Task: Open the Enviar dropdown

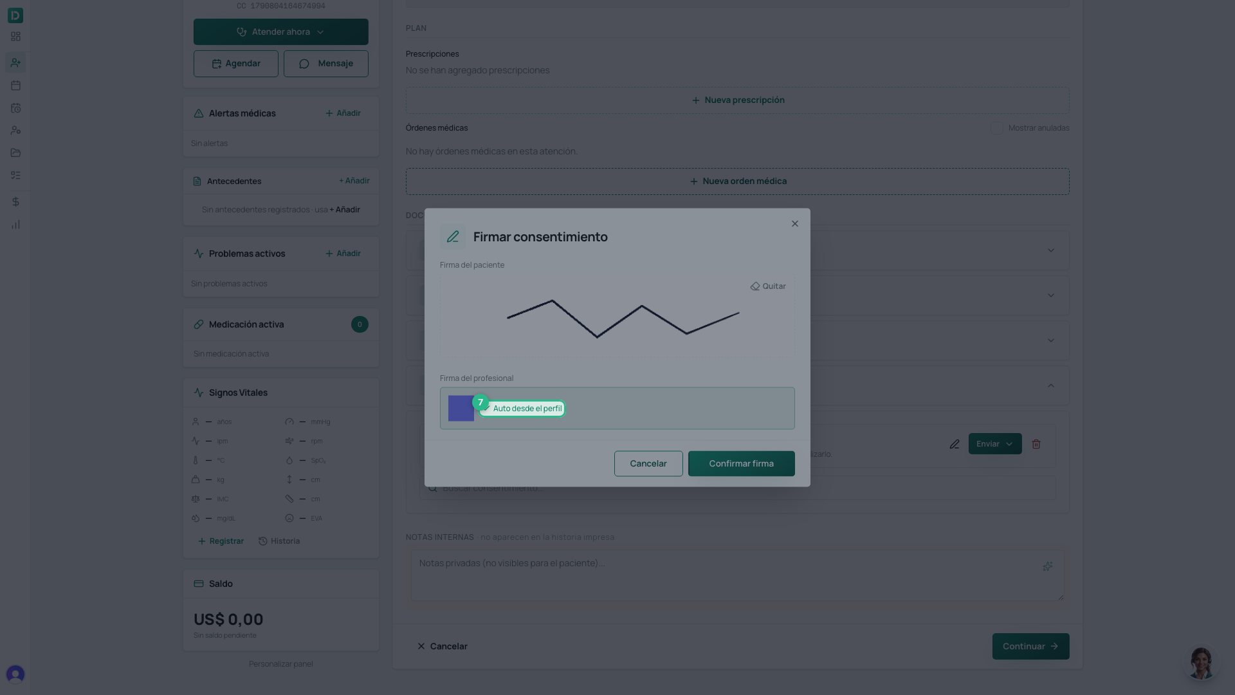Action: pos(995,444)
